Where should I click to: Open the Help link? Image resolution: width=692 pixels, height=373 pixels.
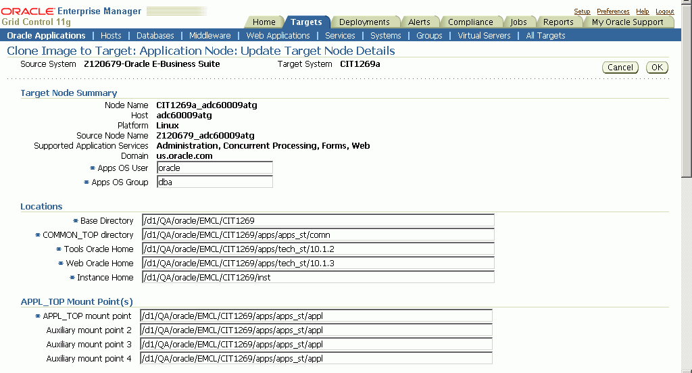click(643, 11)
